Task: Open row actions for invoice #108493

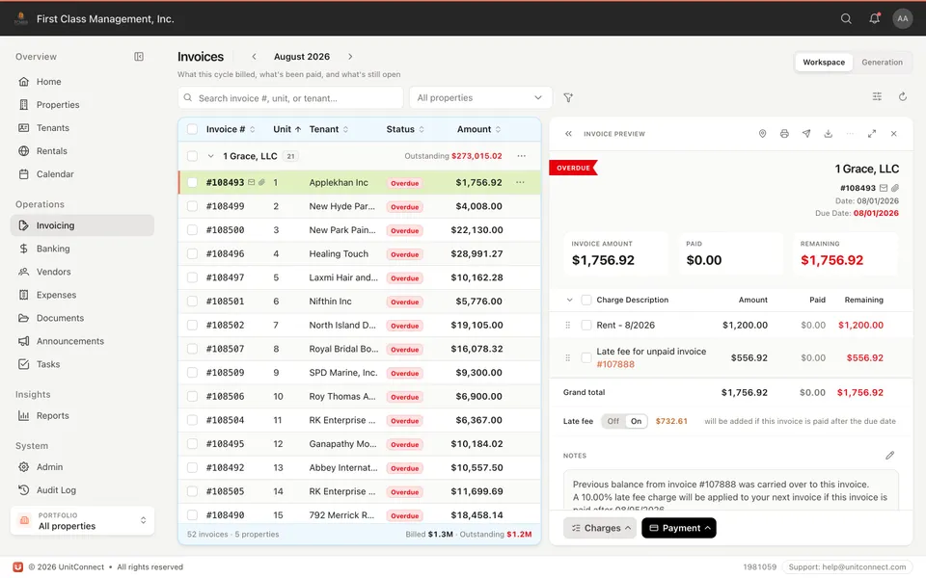Action: [520, 182]
